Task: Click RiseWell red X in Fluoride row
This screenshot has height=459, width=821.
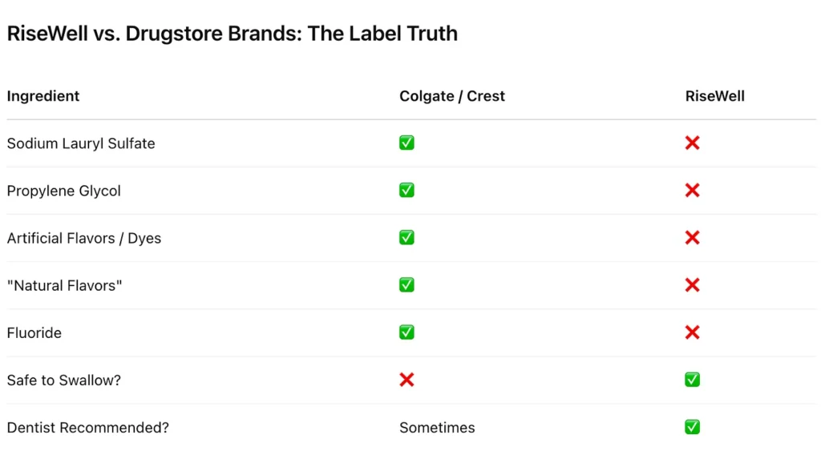Action: pos(692,332)
